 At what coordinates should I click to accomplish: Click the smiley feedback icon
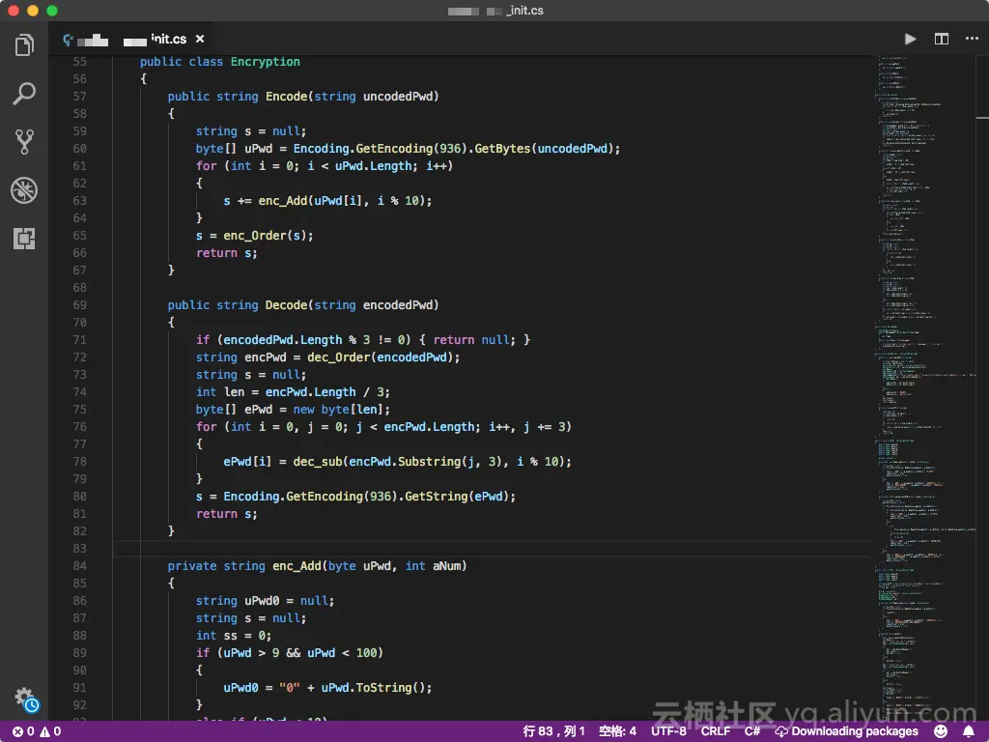(942, 731)
